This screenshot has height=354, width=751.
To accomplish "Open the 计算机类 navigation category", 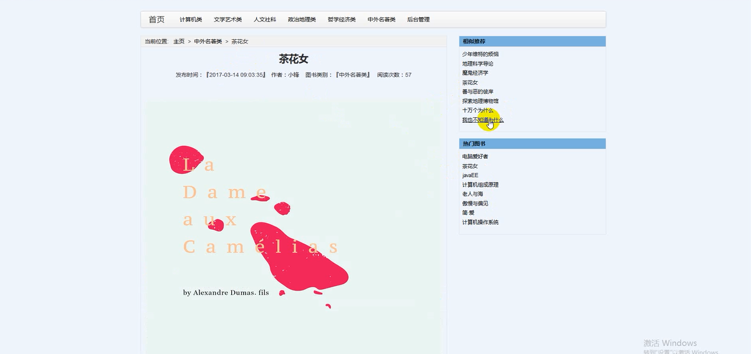I will click(191, 20).
